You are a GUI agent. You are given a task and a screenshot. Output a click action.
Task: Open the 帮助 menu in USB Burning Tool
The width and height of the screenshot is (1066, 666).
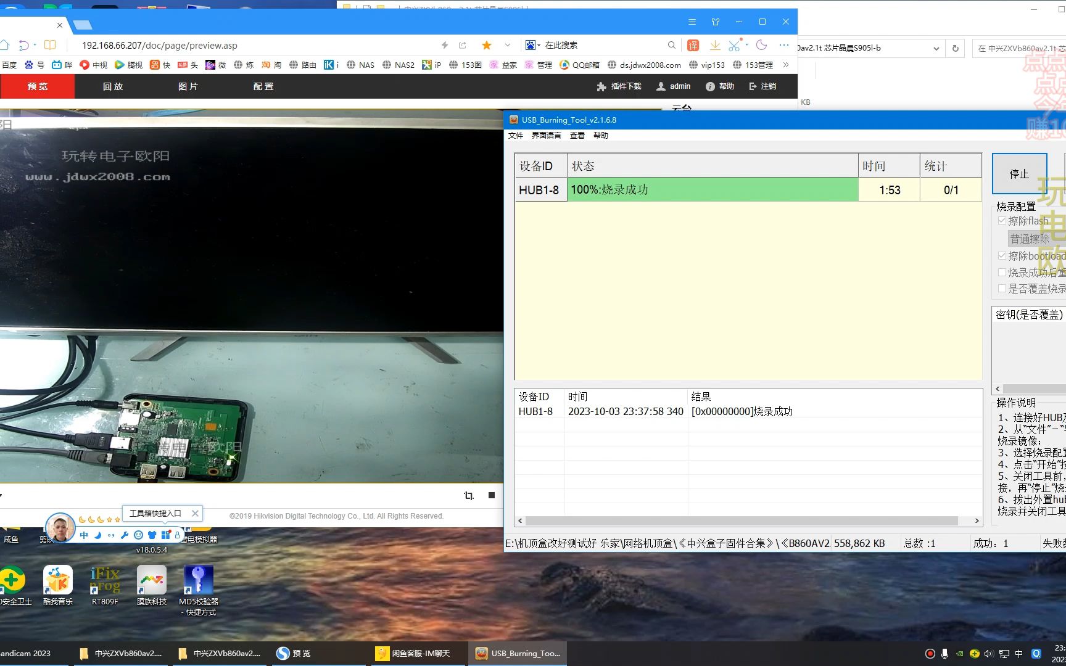pos(601,136)
